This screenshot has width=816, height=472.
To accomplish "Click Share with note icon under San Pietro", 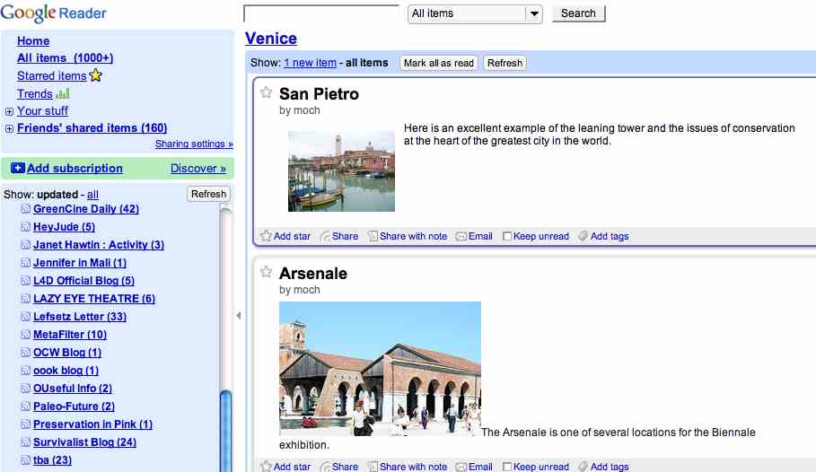I will tap(373, 236).
